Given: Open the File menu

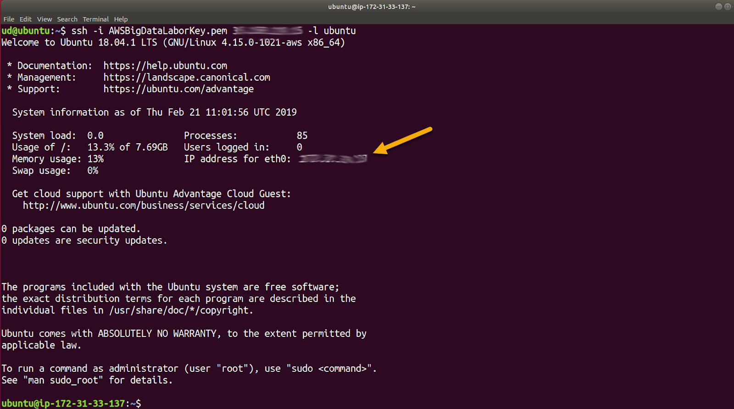Looking at the screenshot, I should tap(9, 19).
